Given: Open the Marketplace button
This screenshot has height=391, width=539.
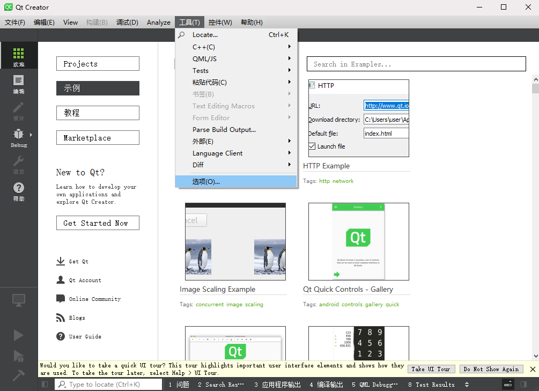Looking at the screenshot, I should tap(98, 137).
